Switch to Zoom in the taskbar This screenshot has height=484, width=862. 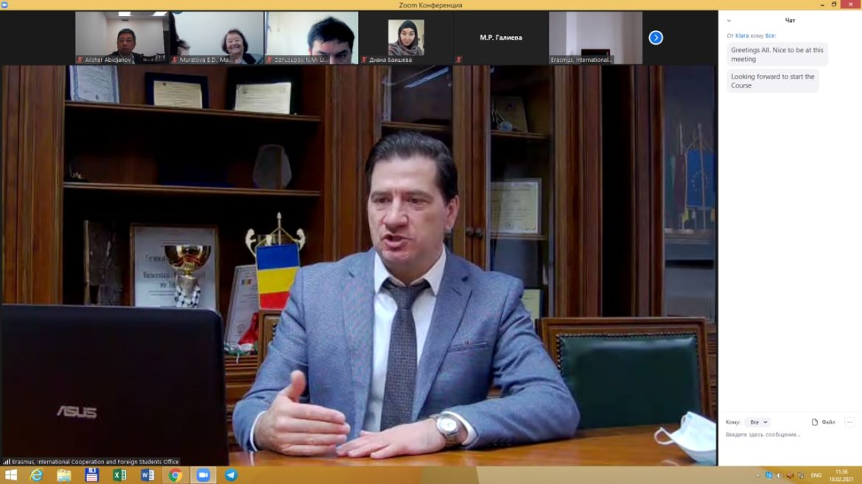tap(203, 475)
